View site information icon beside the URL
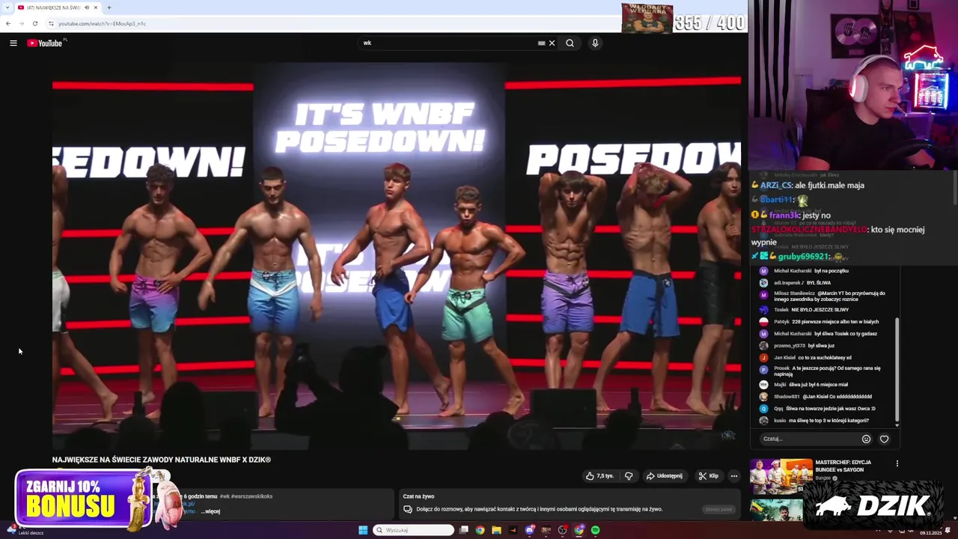The width and height of the screenshot is (958, 539). [51, 23]
